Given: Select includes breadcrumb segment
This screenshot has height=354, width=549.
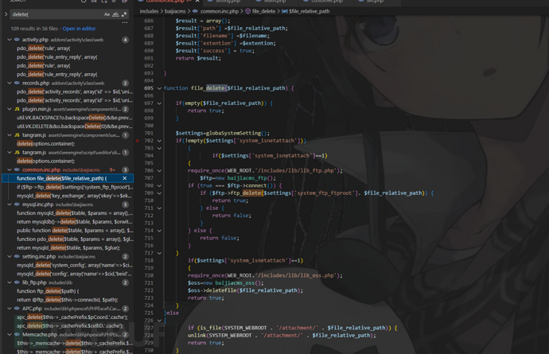Looking at the screenshot, I should point(149,11).
